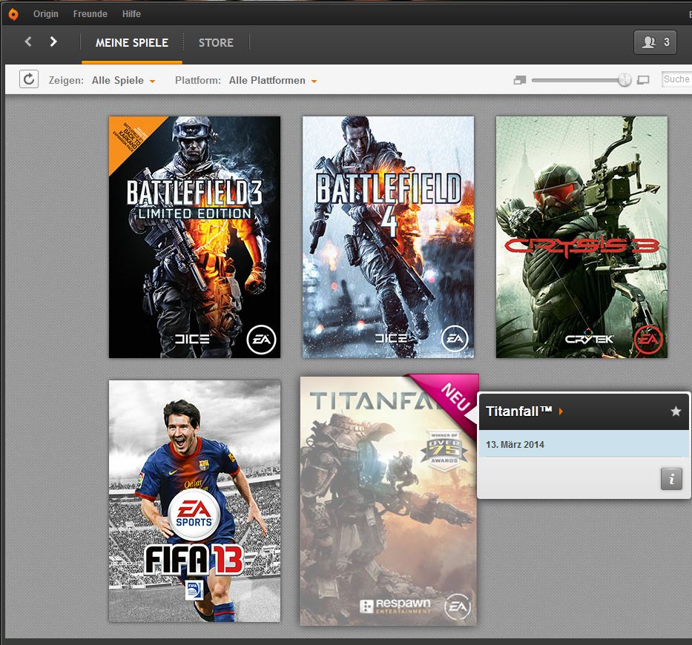Click the large tiles view icon
692x645 pixels.
click(x=644, y=80)
